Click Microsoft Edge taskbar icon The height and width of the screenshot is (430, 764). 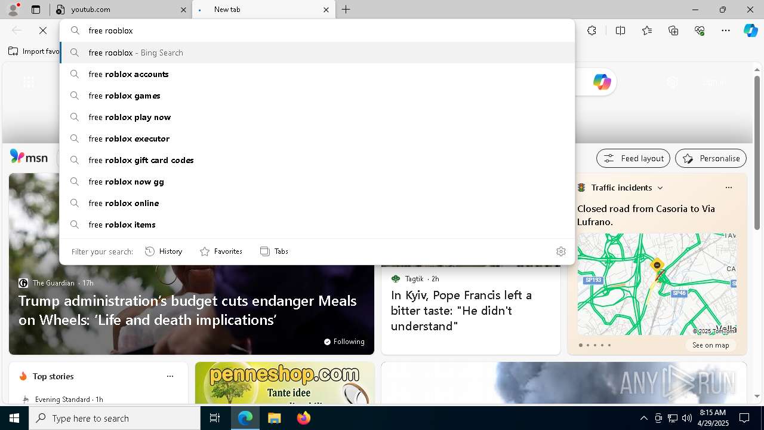coord(245,418)
